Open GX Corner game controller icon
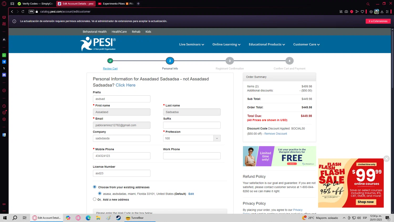The image size is (394, 222). 12,4
